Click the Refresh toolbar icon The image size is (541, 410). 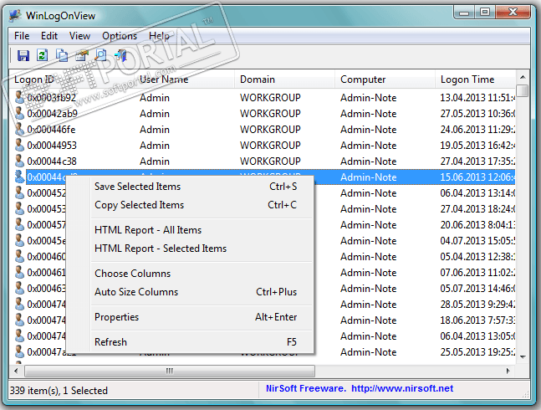click(x=42, y=55)
